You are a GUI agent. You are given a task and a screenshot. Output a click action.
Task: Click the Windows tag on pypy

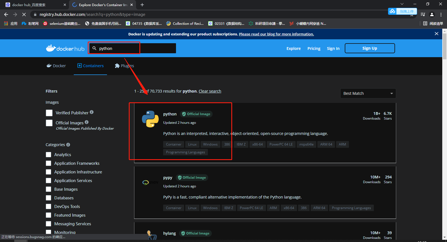(210, 208)
